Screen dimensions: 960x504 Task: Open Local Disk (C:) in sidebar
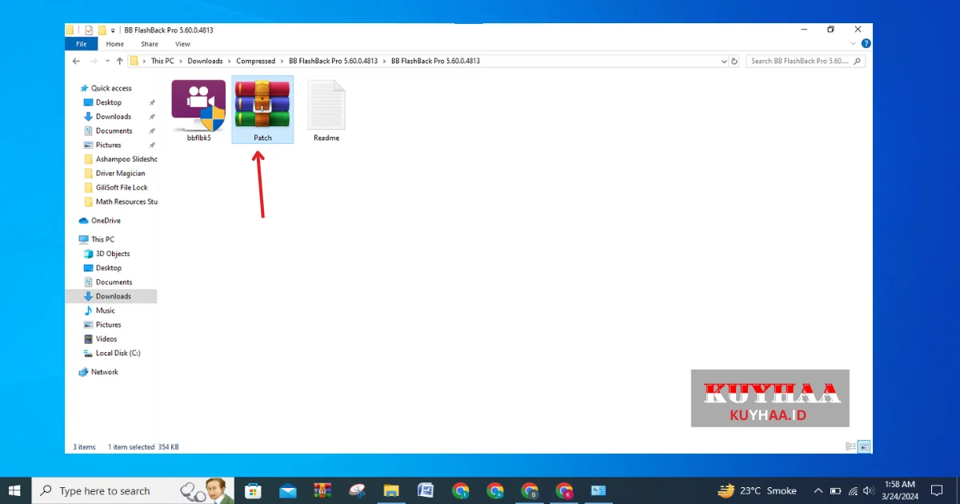tap(118, 353)
